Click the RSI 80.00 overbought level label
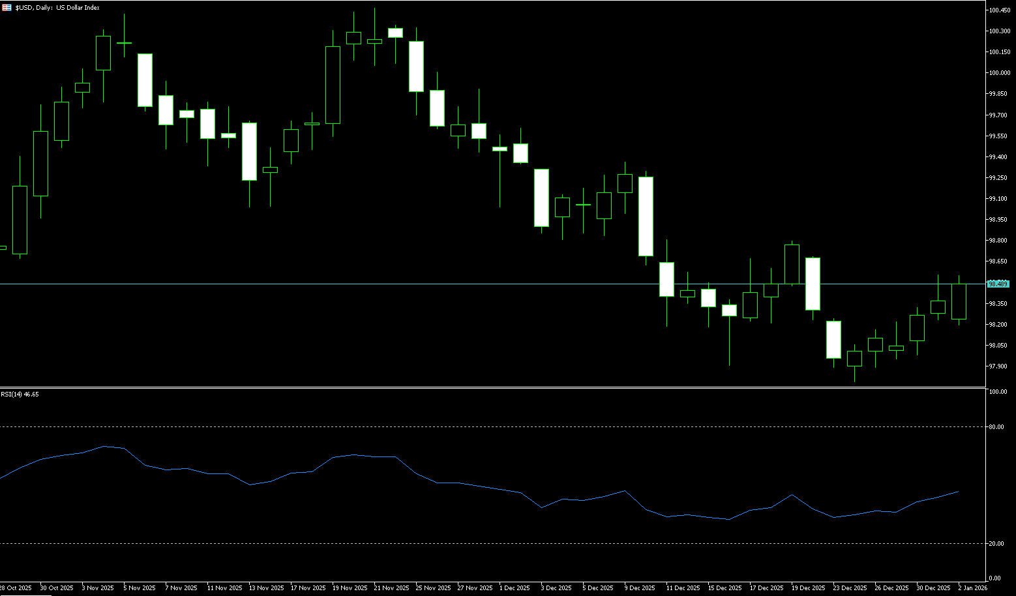This screenshot has width=1016, height=596. pos(996,427)
